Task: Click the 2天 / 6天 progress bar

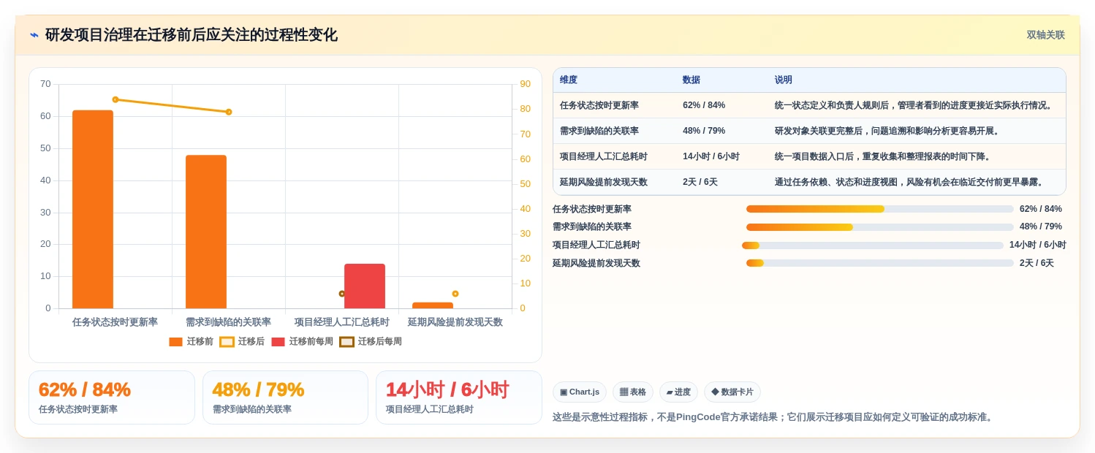Action: point(880,263)
